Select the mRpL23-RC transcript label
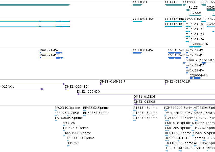Viewport: 215px width, 152px height. tap(195, 24)
